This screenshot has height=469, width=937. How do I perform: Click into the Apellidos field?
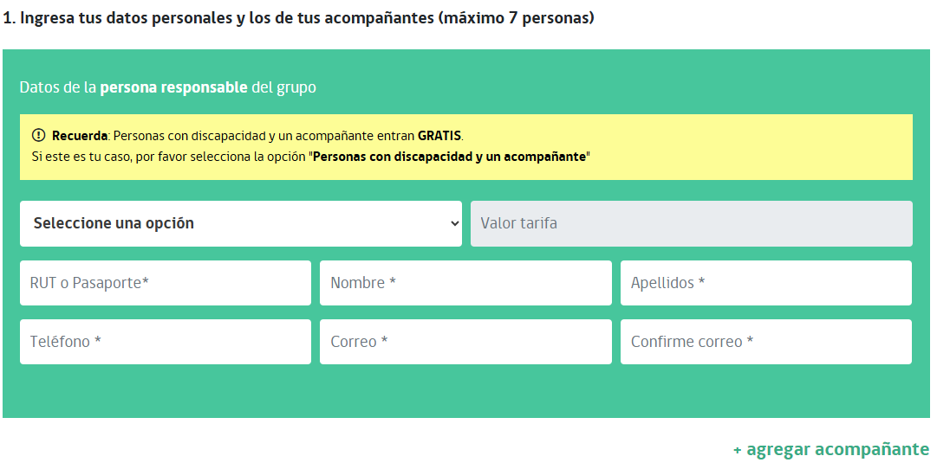click(765, 283)
